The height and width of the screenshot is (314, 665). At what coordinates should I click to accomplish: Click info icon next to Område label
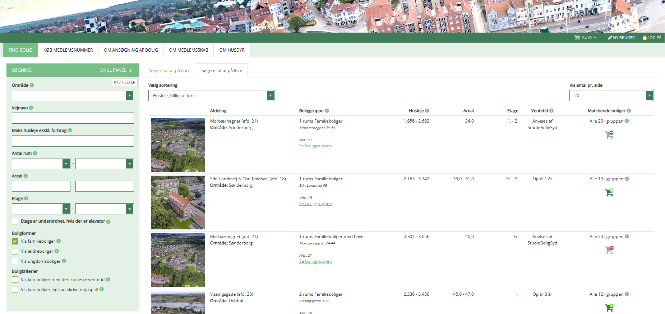pos(32,85)
